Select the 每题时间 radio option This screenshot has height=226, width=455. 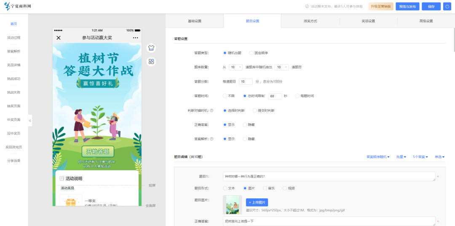tap(297, 96)
